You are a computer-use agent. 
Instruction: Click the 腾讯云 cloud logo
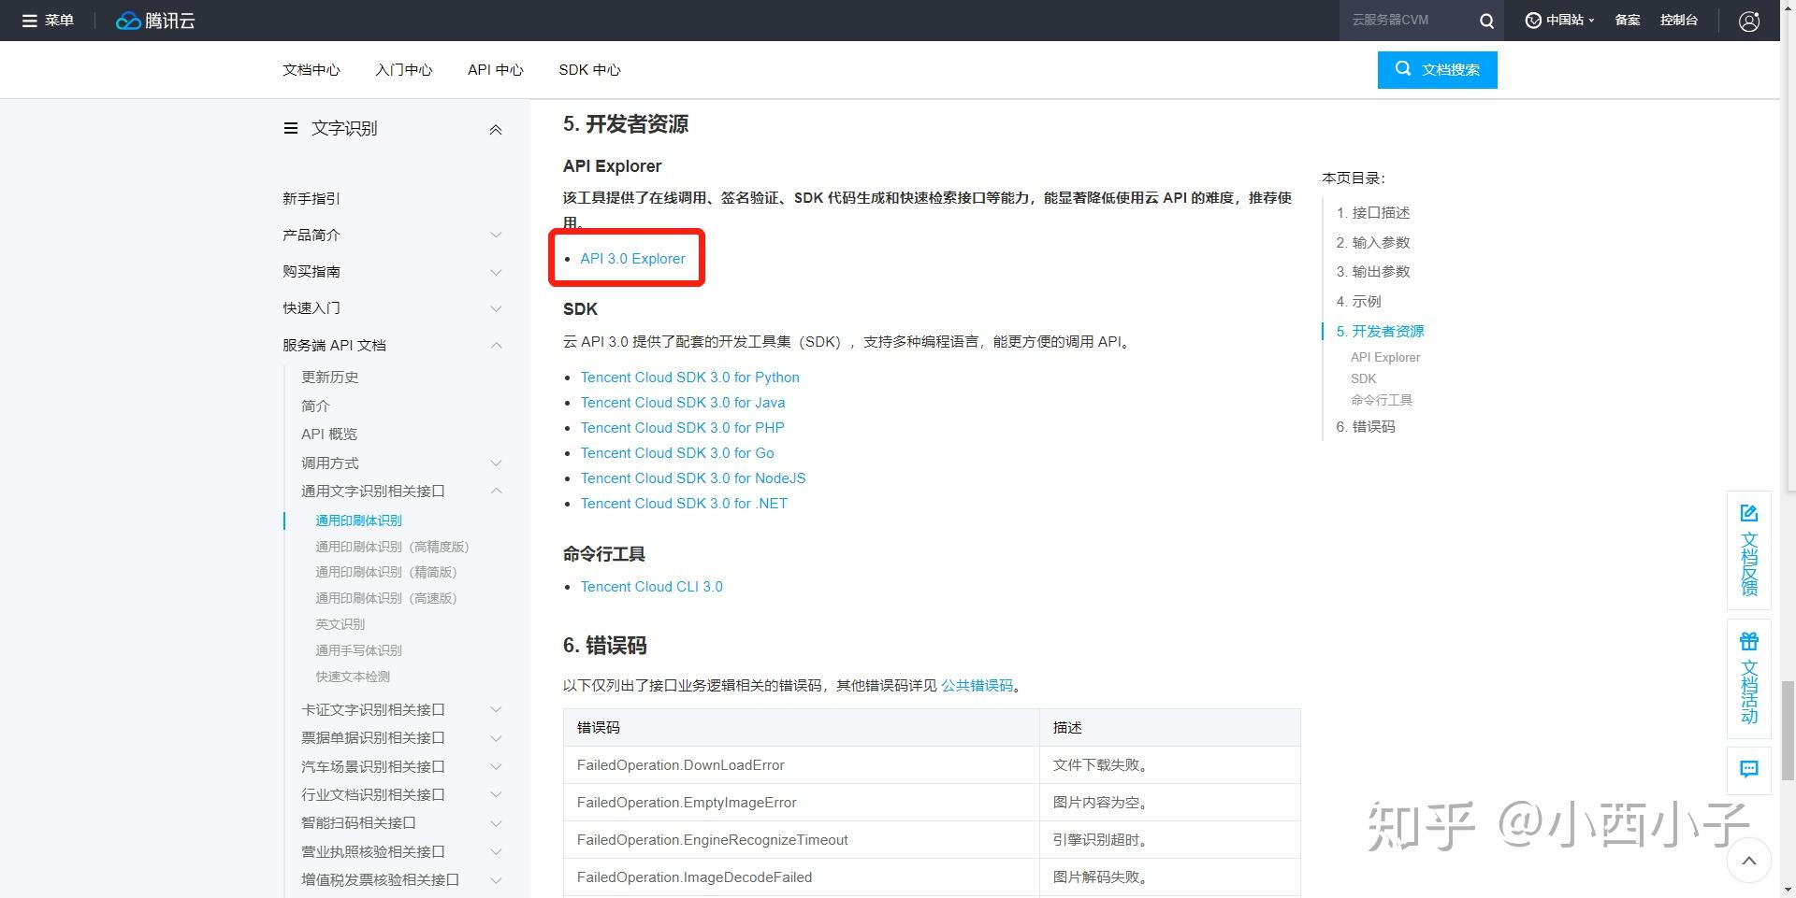[155, 21]
